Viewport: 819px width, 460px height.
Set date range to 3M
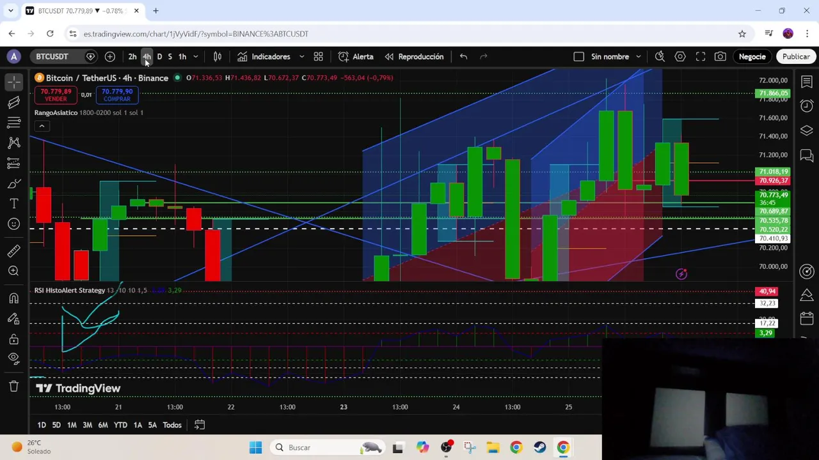(87, 425)
